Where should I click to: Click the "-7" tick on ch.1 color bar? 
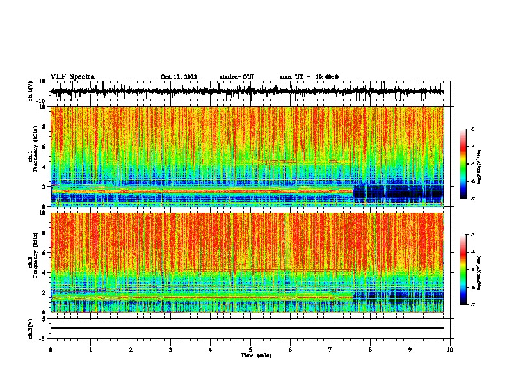(472, 199)
